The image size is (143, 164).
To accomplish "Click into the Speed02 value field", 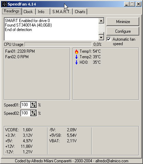I will coord(25,113).
